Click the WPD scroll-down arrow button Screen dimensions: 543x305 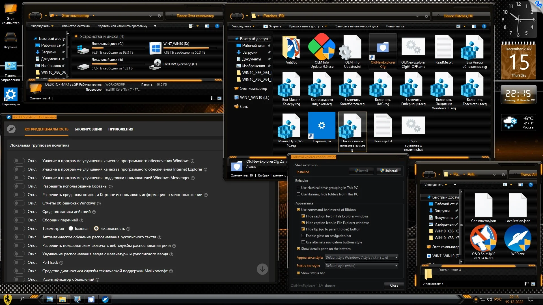click(262, 269)
